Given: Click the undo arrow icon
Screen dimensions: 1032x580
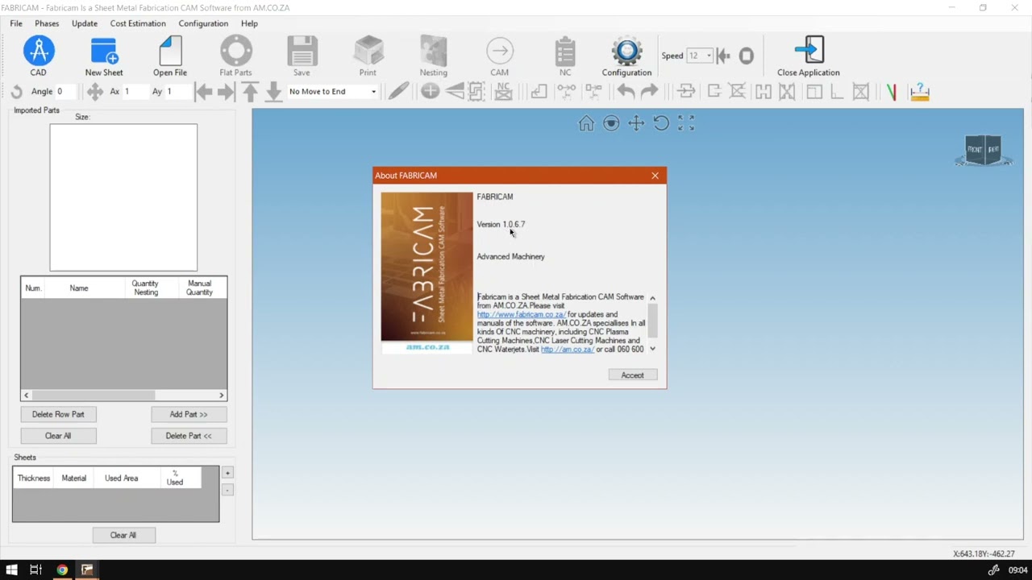Looking at the screenshot, I should tap(626, 92).
